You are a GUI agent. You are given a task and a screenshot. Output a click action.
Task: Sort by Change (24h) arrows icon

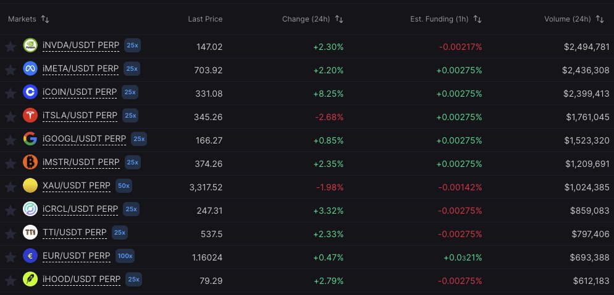(x=339, y=19)
